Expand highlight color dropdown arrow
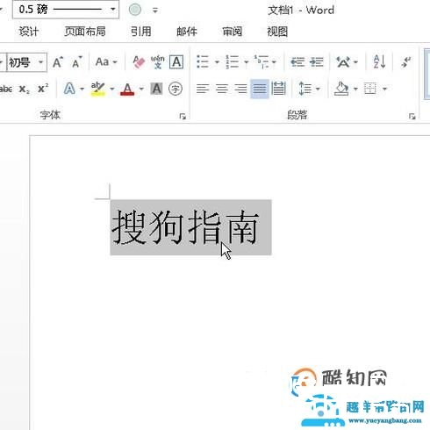This screenshot has height=430, width=430. (111, 89)
